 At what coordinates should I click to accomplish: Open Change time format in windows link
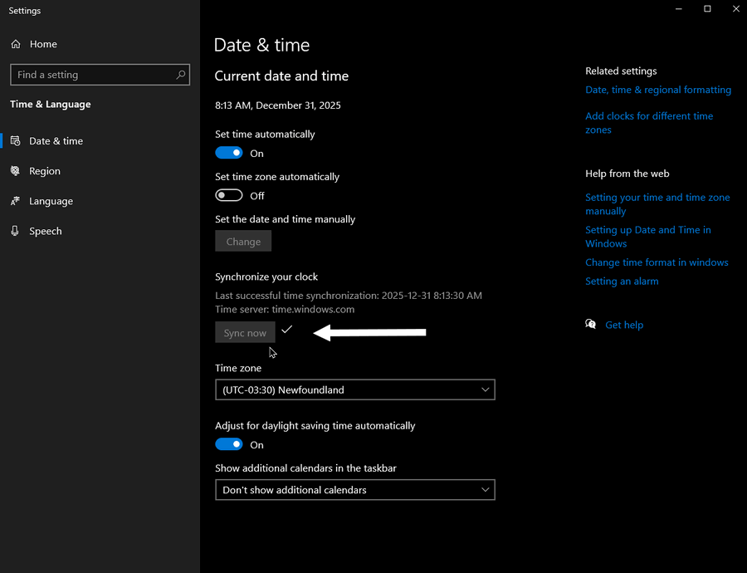click(656, 262)
